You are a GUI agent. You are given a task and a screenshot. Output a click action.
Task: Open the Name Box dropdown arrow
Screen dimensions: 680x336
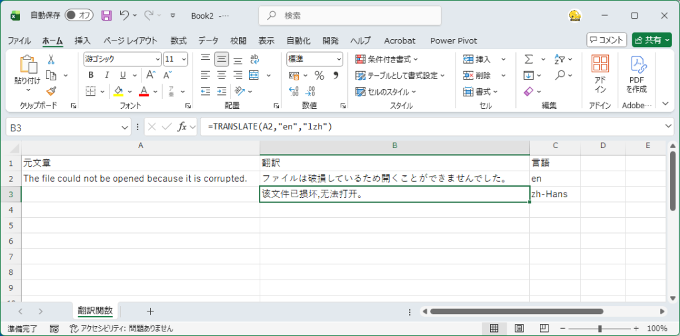point(126,127)
